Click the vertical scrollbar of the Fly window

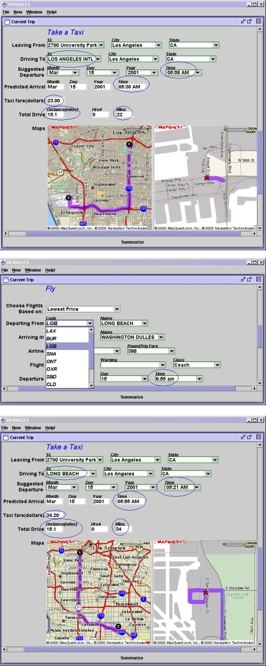point(260,335)
